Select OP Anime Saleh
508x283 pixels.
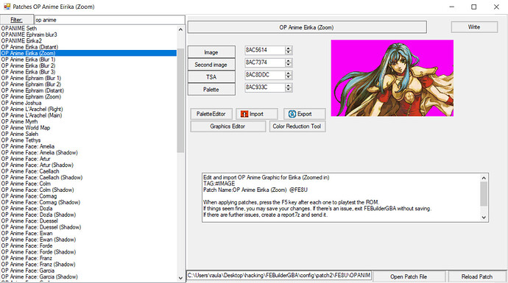click(x=88, y=134)
